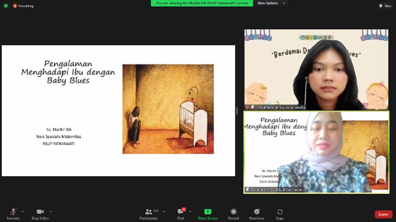Click the screen-viewing notification banner
Image resolution: width=396 pixels, height=222 pixels.
[x=202, y=3]
